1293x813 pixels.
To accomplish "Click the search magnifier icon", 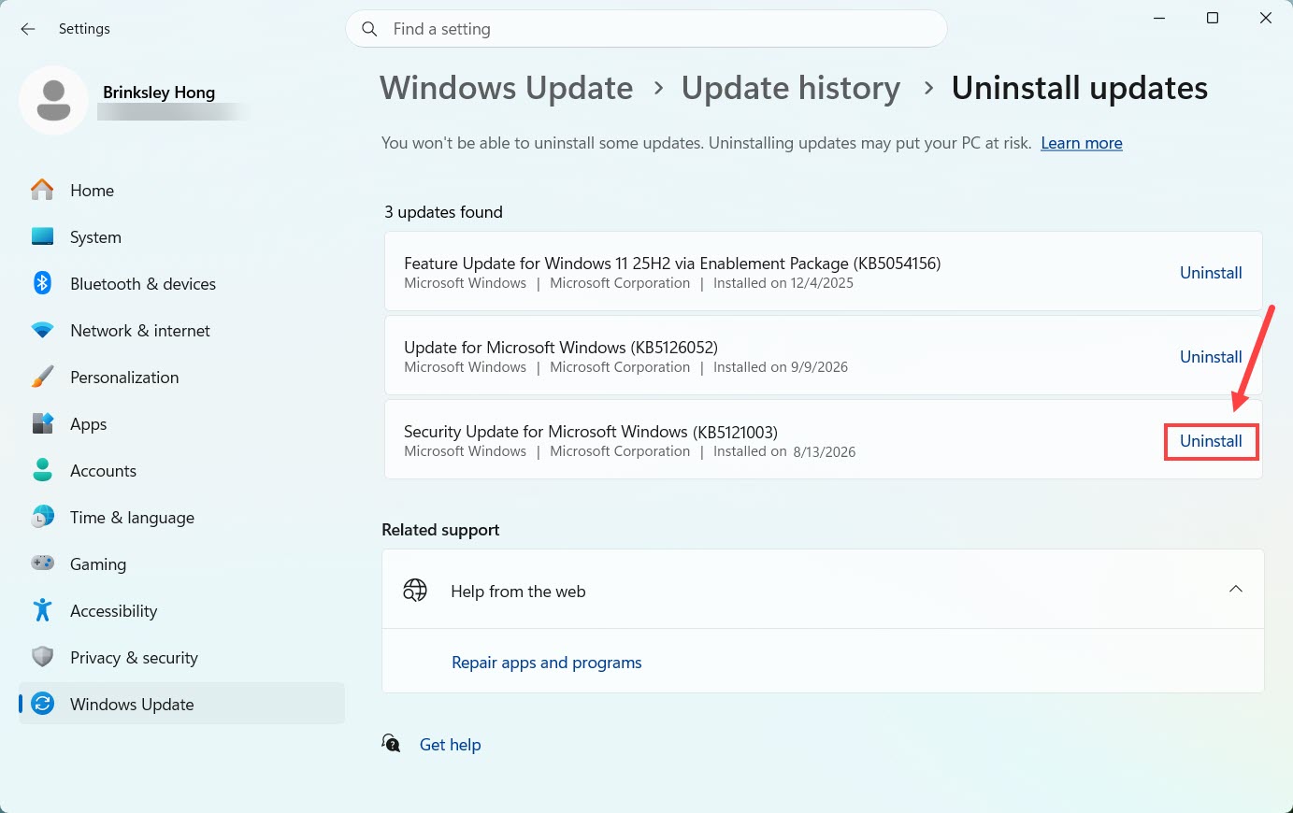I will pos(369,29).
